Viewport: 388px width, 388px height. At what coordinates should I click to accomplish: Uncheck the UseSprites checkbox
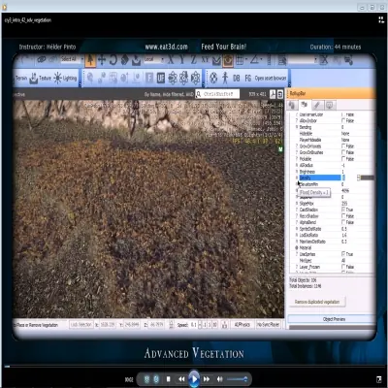(343, 254)
